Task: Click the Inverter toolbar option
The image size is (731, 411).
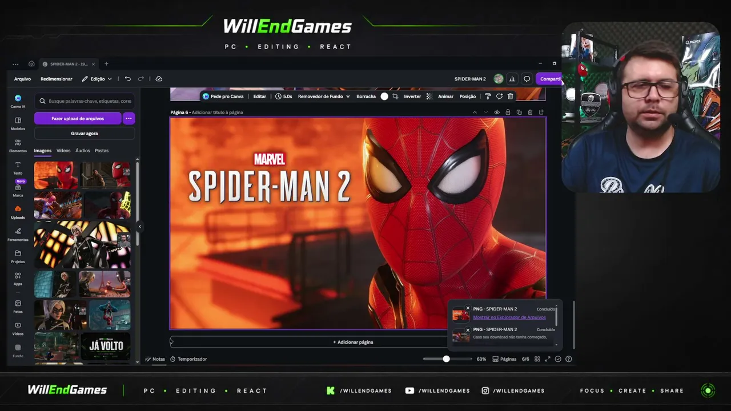Action: tap(412, 96)
